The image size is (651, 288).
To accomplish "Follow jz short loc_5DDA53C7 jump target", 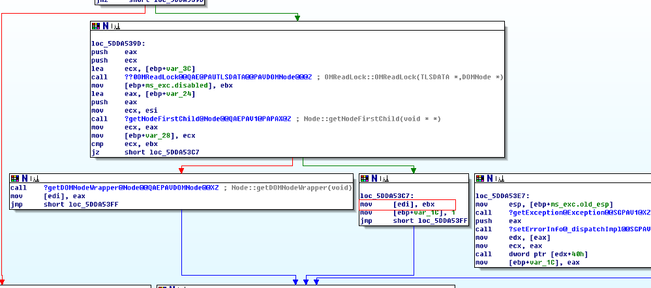I will (x=174, y=152).
